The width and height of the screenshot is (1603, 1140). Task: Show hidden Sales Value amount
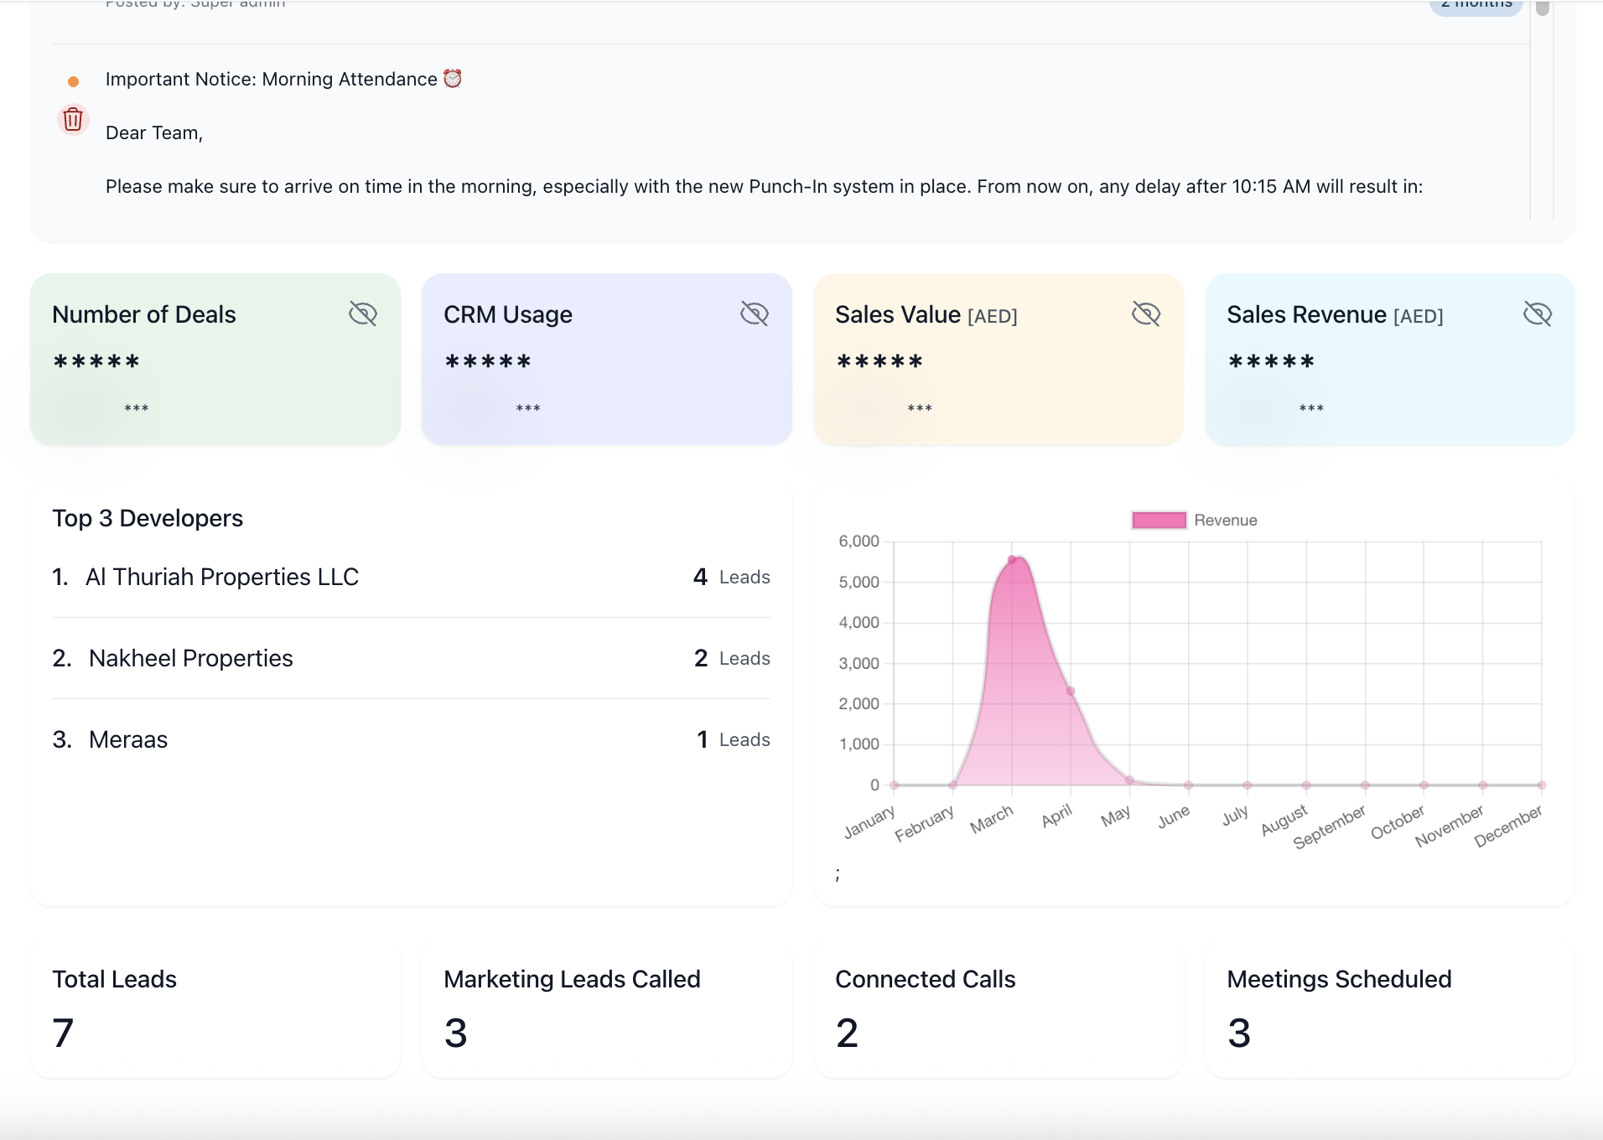click(1146, 314)
